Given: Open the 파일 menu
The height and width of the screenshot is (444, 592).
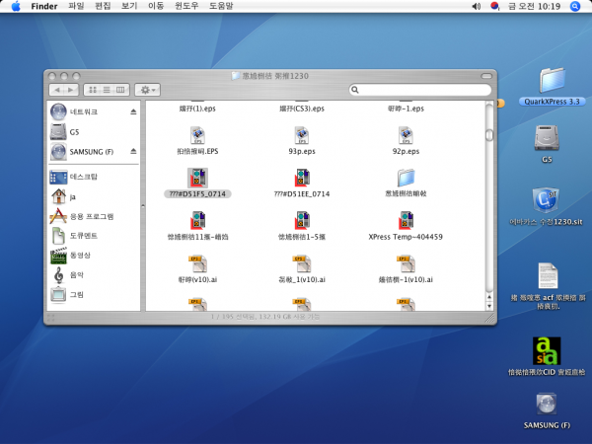Looking at the screenshot, I should pos(76,6).
